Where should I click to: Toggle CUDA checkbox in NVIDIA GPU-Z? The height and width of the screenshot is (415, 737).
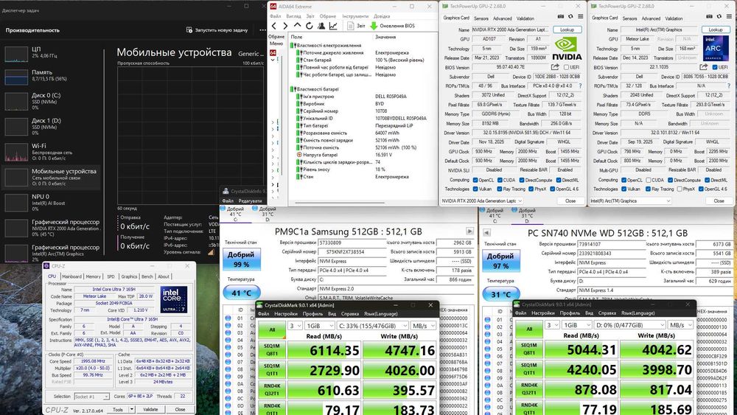(500, 180)
